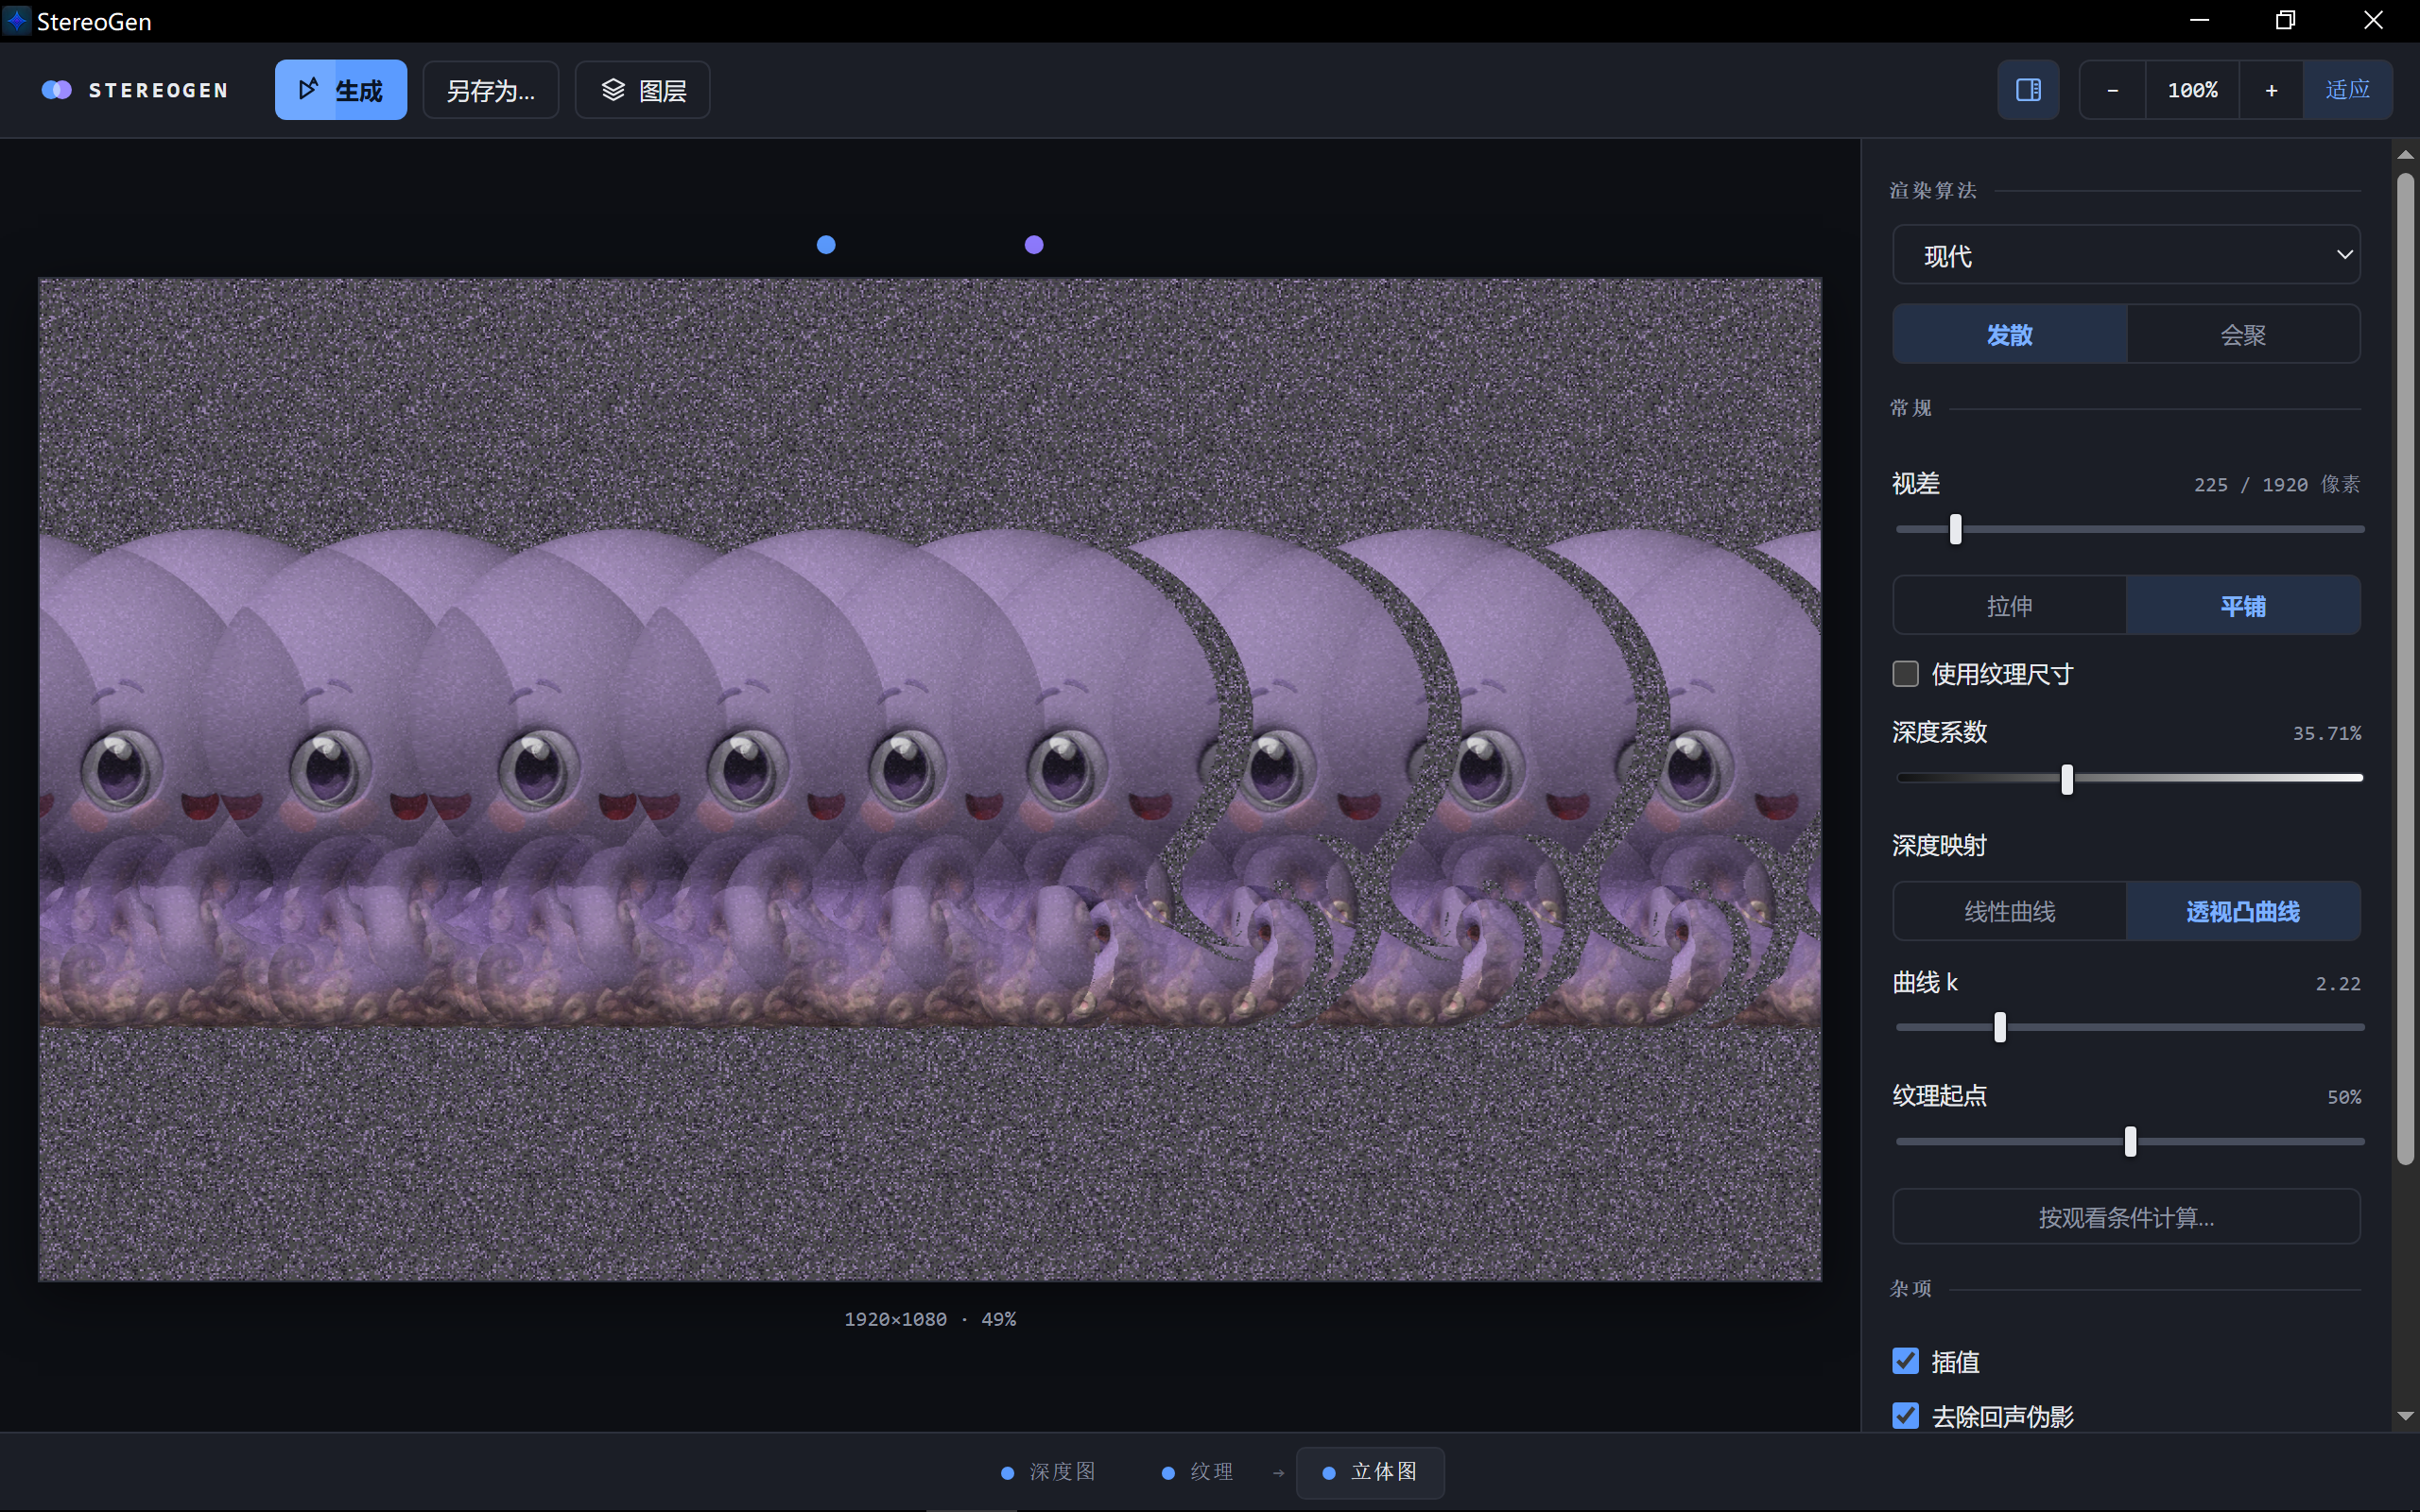Viewport: 2420px width, 1512px height.
Task: Click the panel scrollbar down arrow
Action: [2405, 1416]
